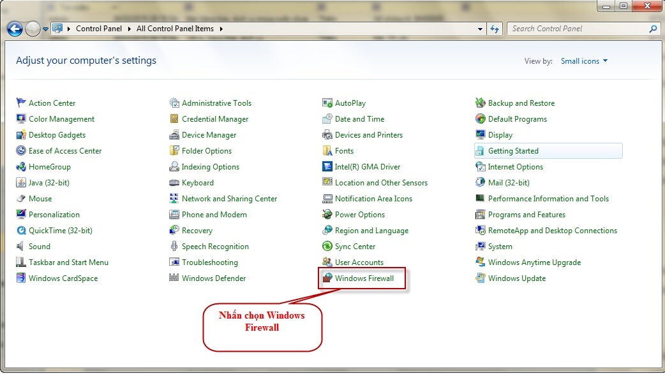Click the Sync Center green icon
The width and height of the screenshot is (665, 374).
click(327, 246)
